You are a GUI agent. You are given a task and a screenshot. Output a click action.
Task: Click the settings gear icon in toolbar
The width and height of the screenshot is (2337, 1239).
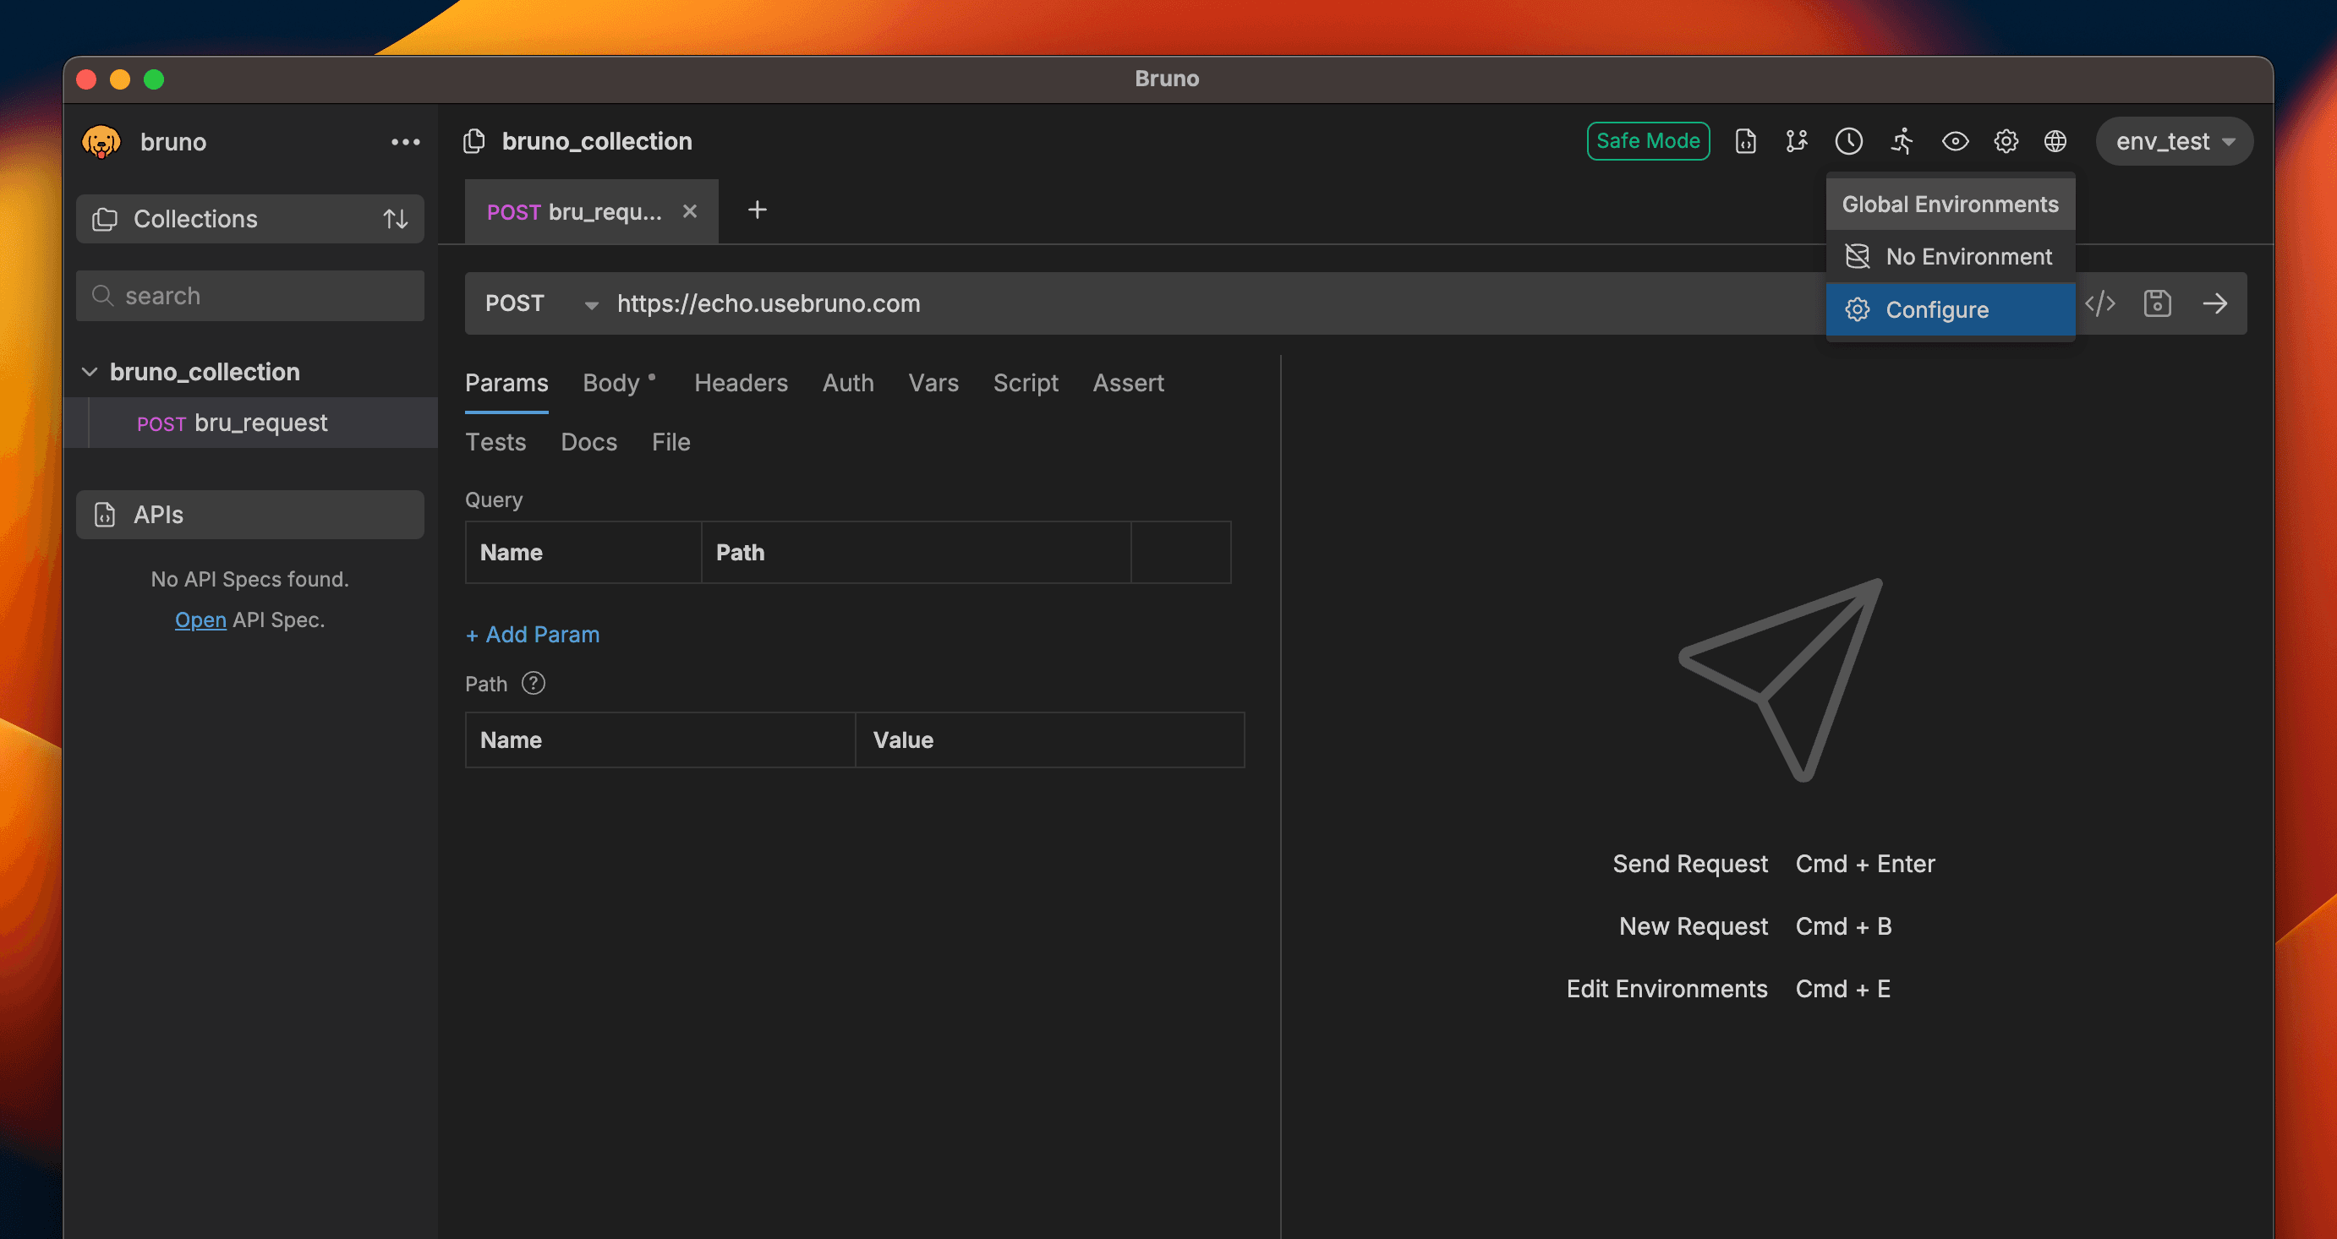coord(2005,140)
